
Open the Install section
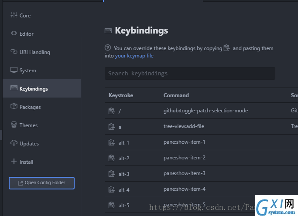(41, 162)
